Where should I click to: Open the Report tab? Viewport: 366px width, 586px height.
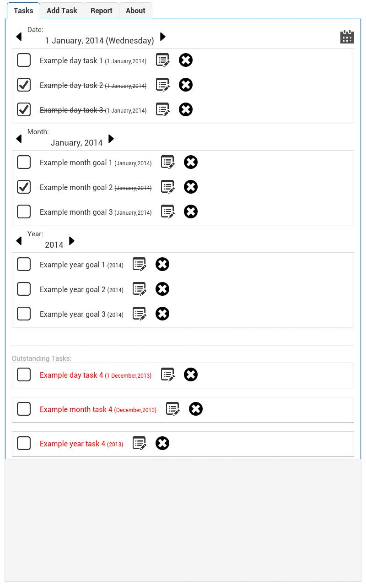coord(101,11)
